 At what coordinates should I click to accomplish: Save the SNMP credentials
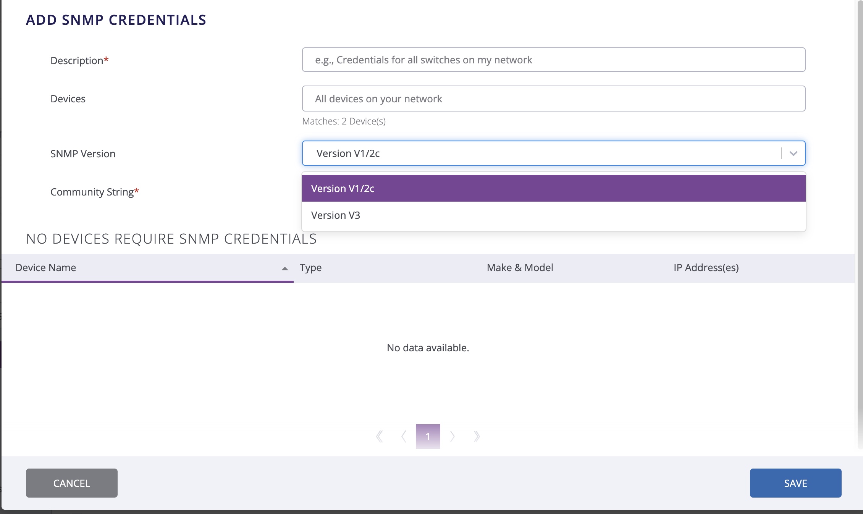795,483
